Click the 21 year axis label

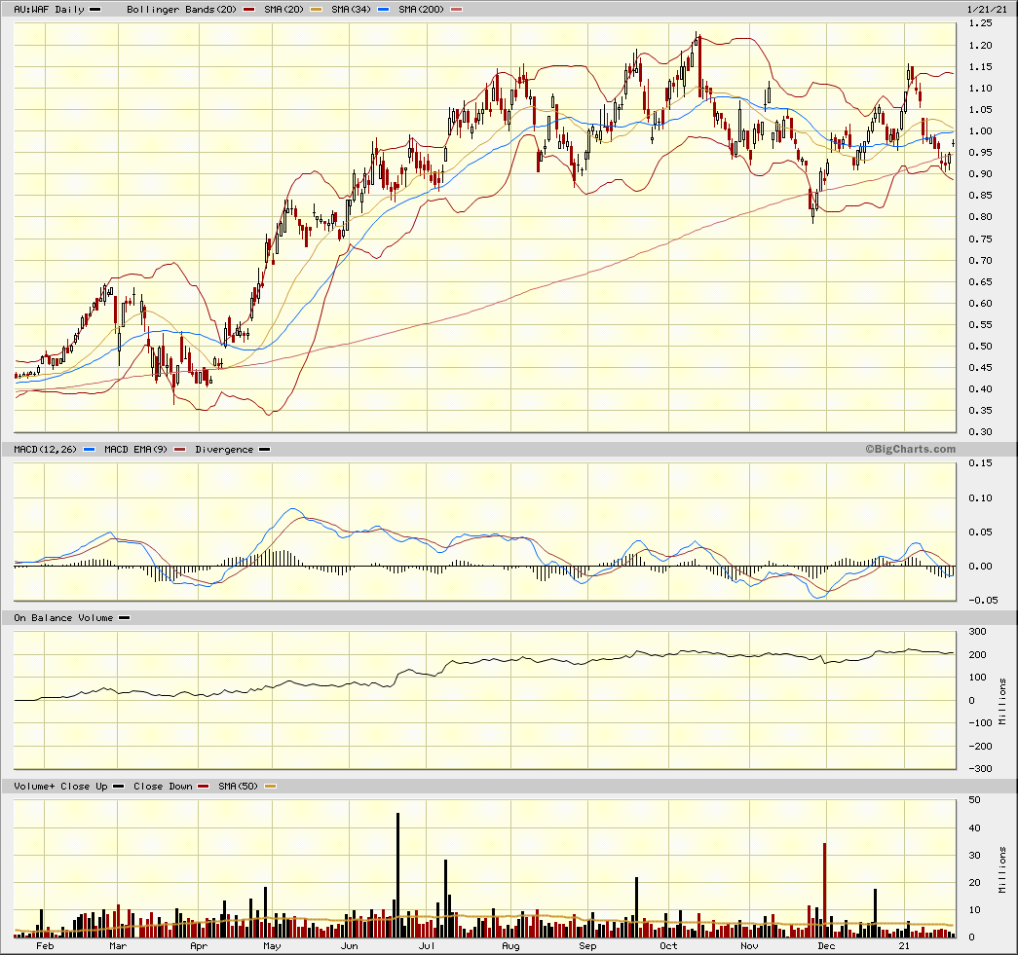[904, 946]
